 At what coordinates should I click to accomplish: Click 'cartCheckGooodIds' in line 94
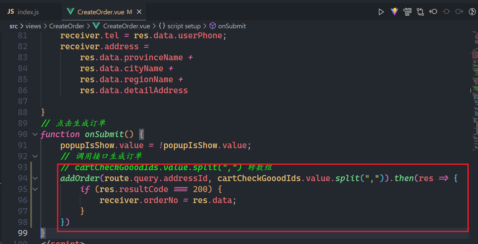[x=259, y=178]
